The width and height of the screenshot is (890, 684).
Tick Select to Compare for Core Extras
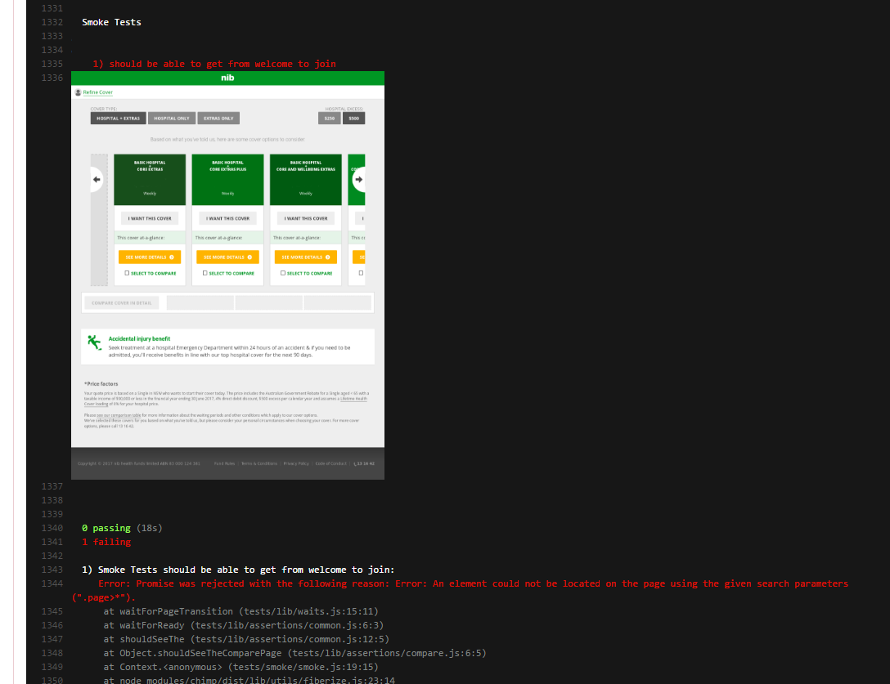tap(128, 273)
